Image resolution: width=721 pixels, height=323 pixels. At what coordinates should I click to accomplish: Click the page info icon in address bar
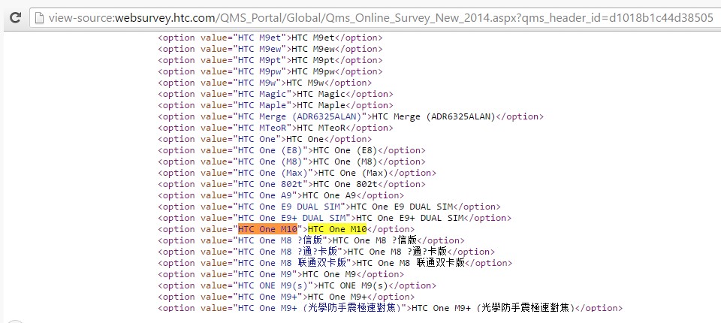pos(40,18)
